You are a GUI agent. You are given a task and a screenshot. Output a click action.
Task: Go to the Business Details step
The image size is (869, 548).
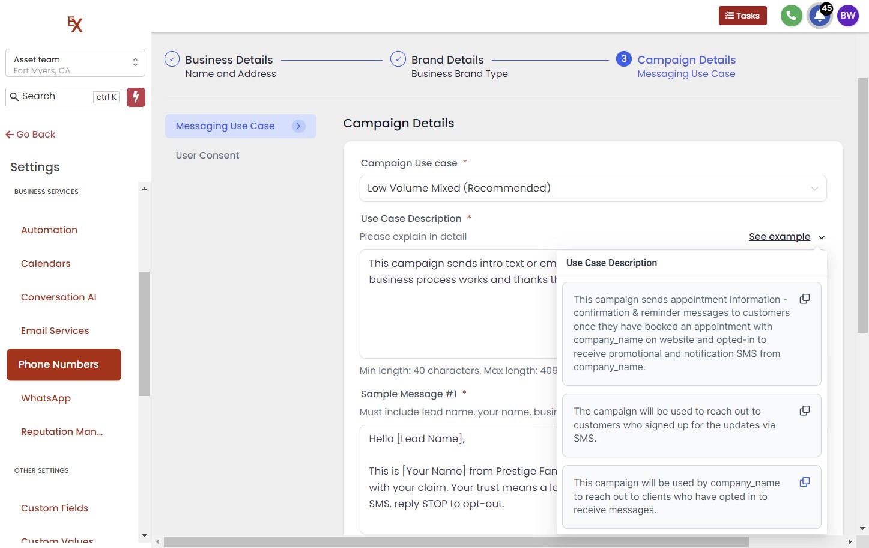pyautogui.click(x=228, y=60)
